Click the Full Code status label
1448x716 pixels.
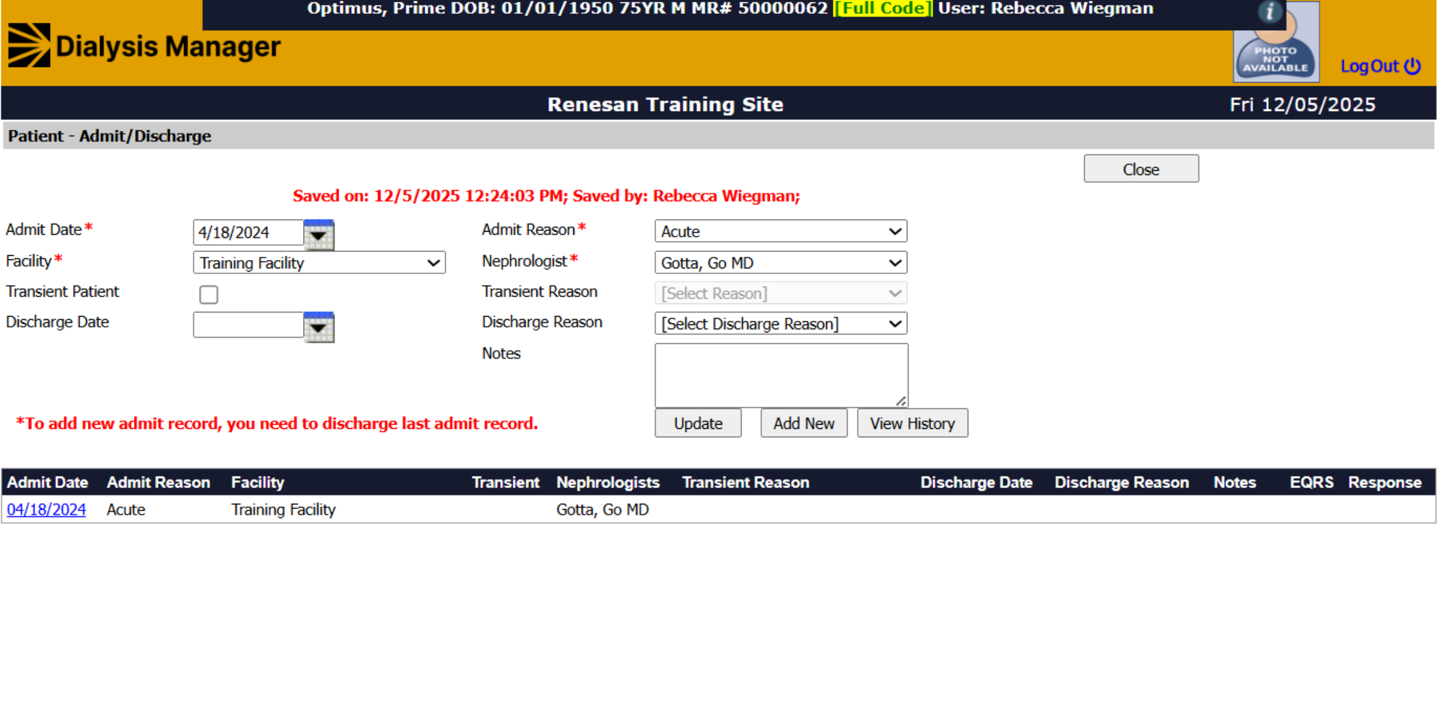[x=883, y=8]
